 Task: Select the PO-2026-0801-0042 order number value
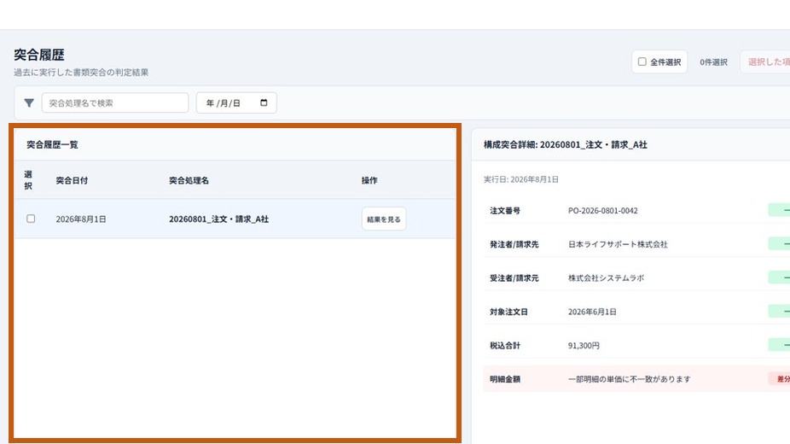pyautogui.click(x=602, y=211)
